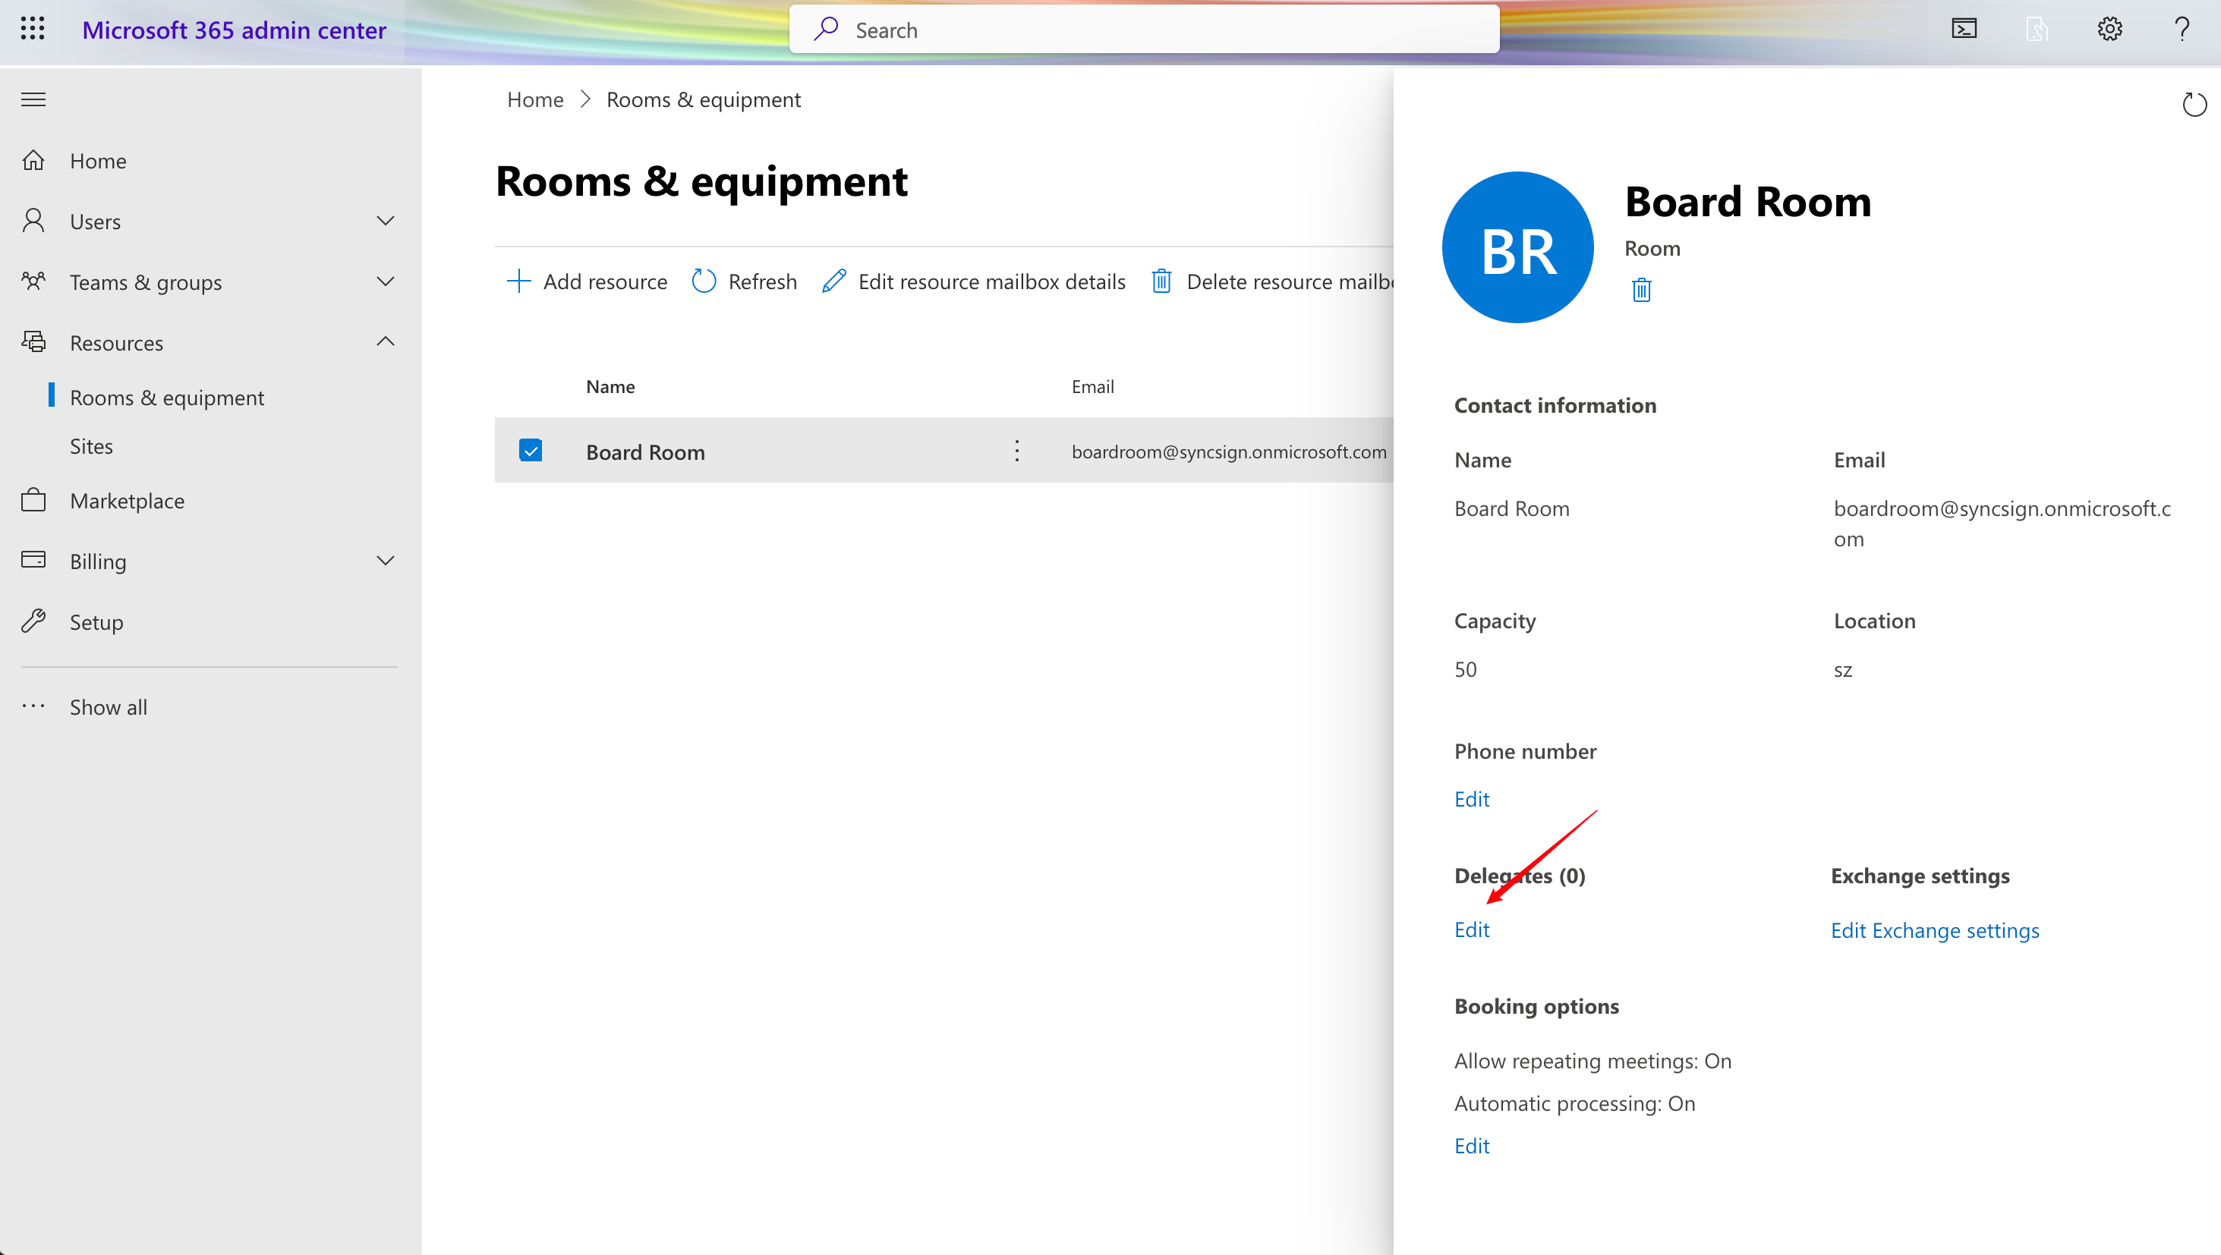Click the plus icon for Add resource
The width and height of the screenshot is (2221, 1255).
[518, 281]
